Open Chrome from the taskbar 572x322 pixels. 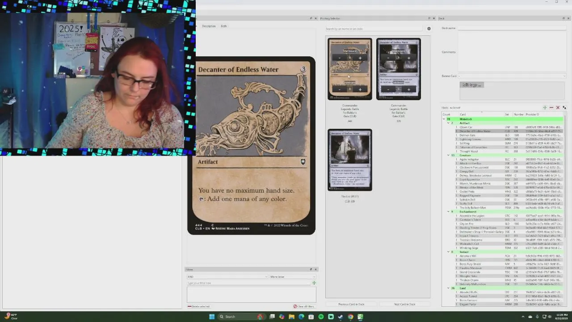(350, 317)
